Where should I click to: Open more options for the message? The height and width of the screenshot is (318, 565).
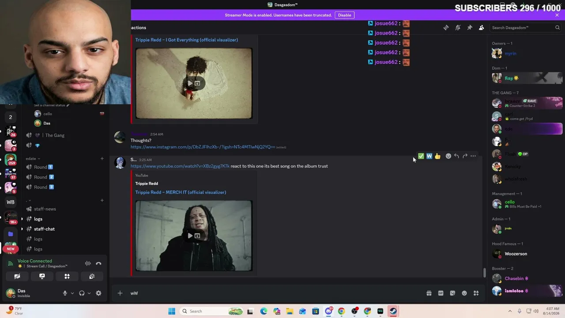[x=473, y=156]
